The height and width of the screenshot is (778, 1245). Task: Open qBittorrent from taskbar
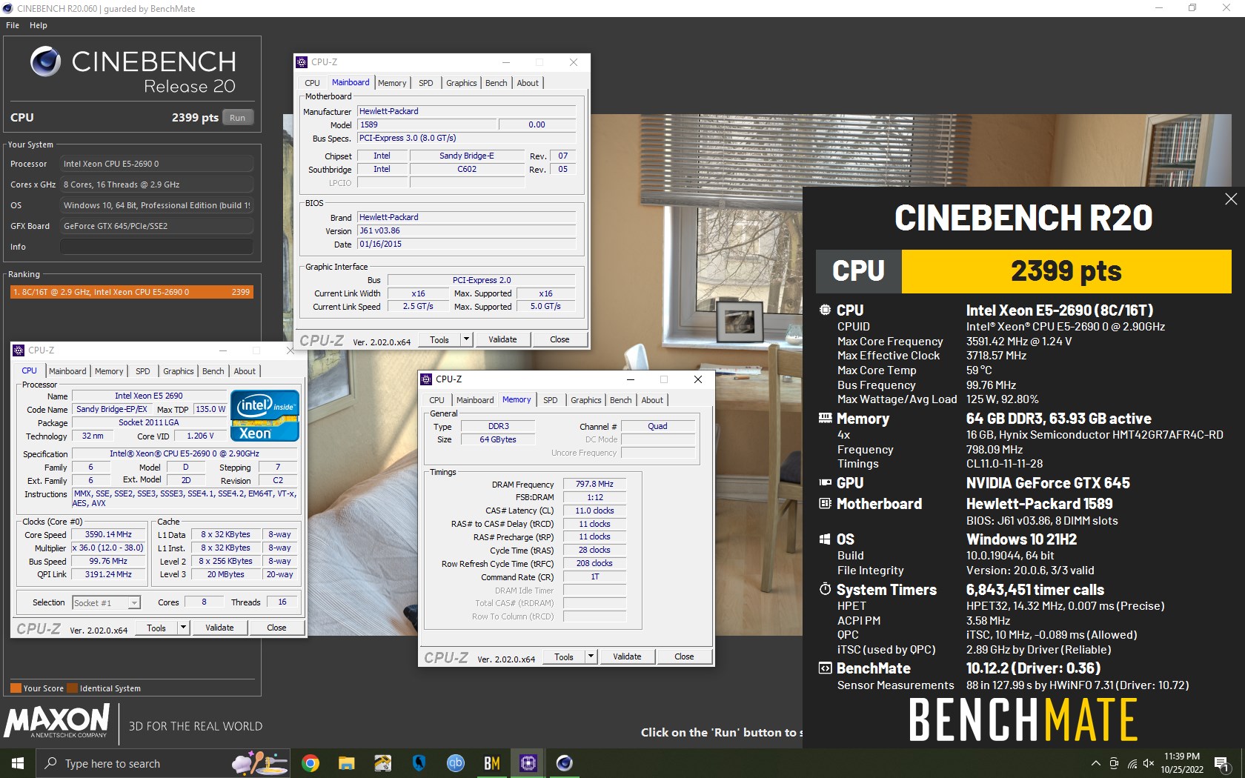pos(455,763)
